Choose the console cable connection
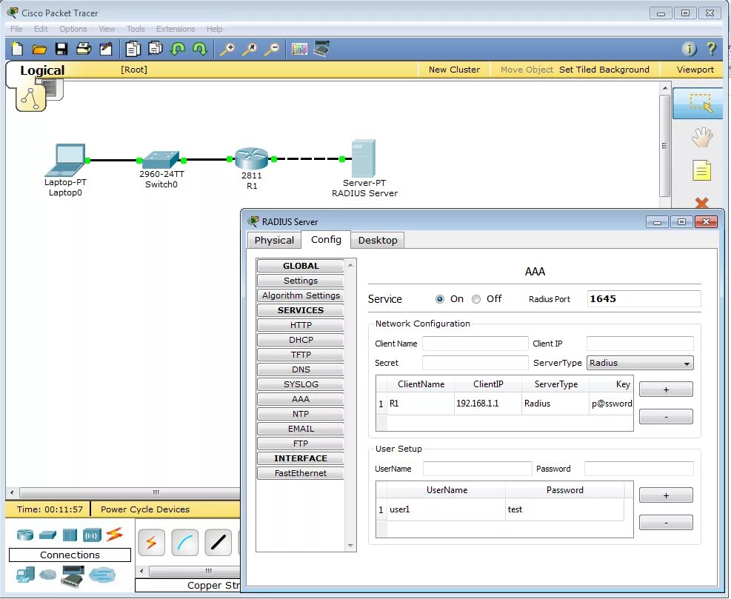 point(185,543)
